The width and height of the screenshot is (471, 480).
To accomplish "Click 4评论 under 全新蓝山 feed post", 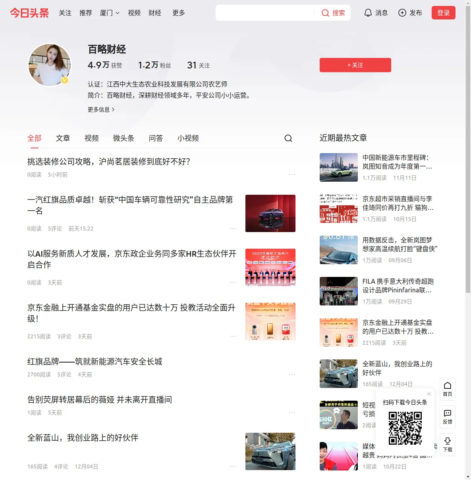I will (x=61, y=467).
